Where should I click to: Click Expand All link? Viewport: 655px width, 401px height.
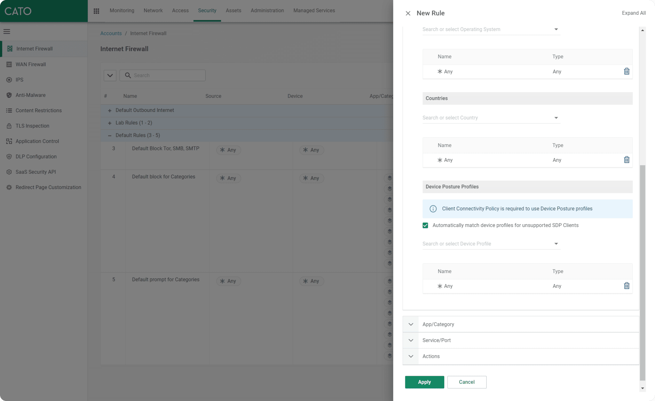coord(633,13)
